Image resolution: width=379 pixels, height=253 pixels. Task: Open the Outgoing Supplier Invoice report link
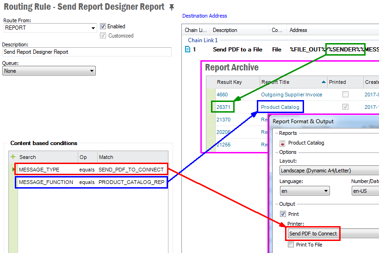[x=292, y=95]
